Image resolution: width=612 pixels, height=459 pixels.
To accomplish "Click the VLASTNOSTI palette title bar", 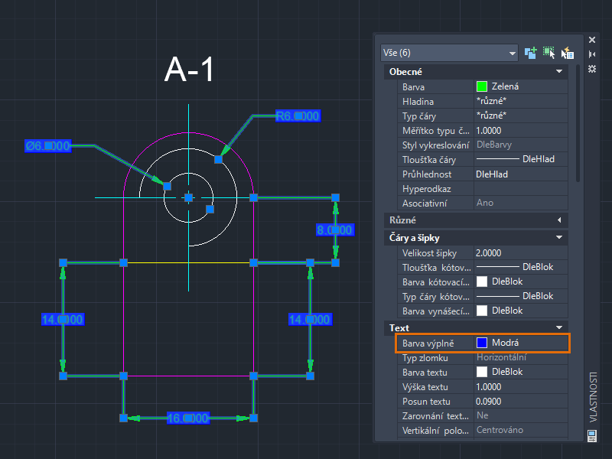I will click(592, 397).
